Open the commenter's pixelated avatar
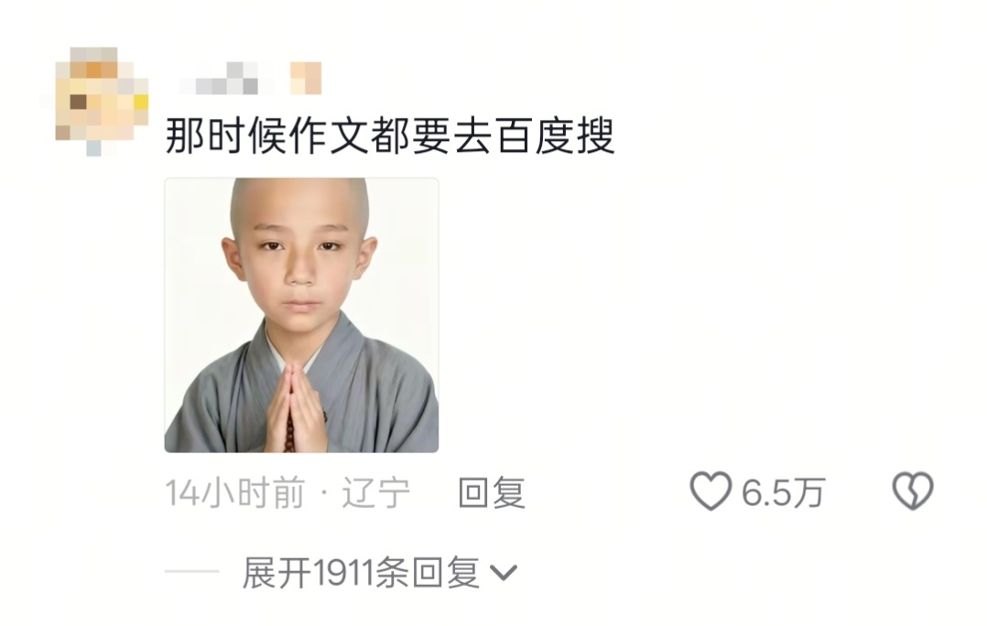 [x=94, y=102]
